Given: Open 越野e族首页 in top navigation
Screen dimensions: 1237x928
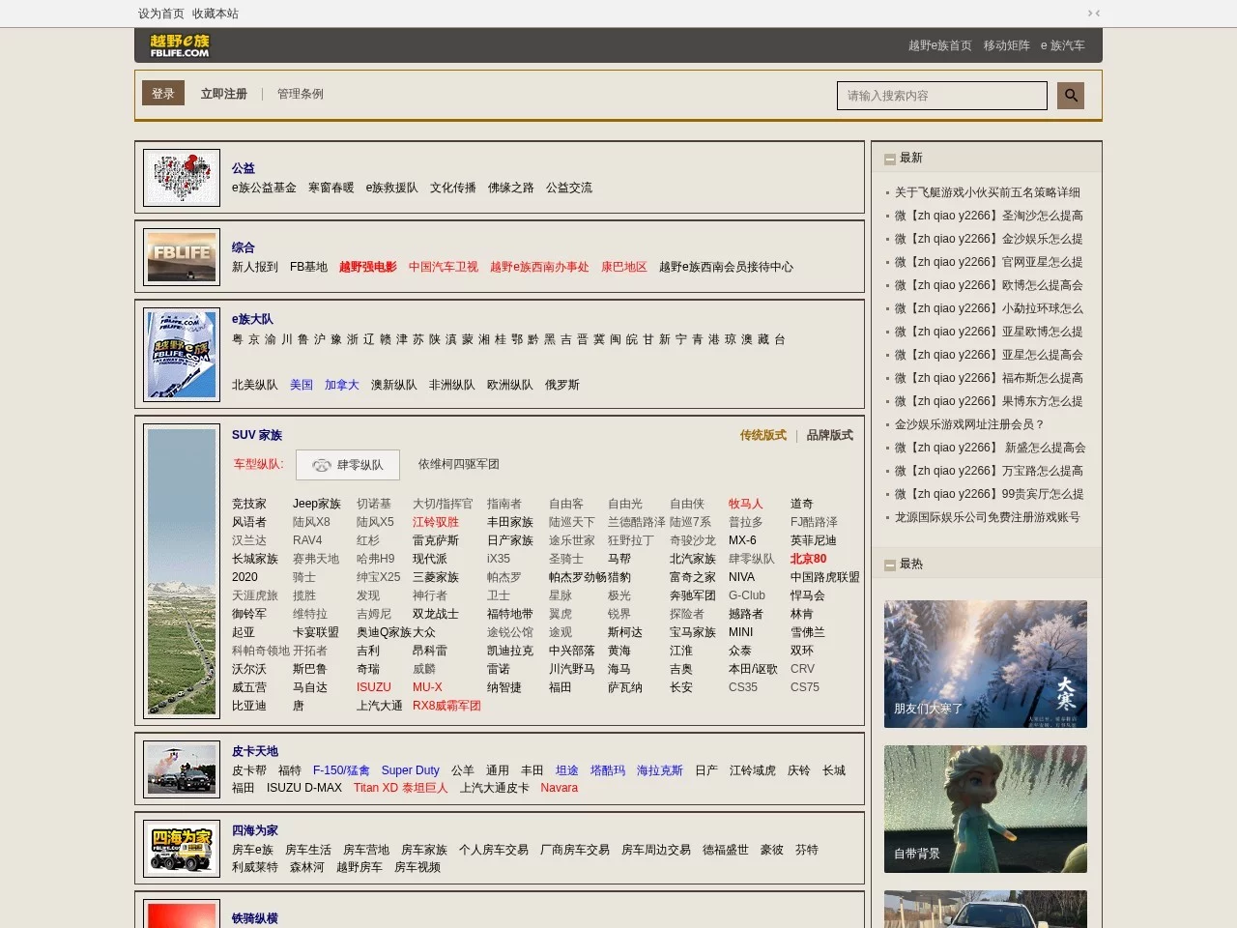Looking at the screenshot, I should click(939, 45).
